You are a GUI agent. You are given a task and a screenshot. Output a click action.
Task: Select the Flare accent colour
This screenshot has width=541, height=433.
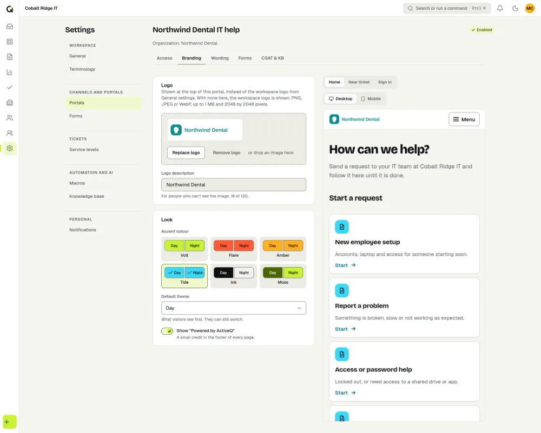234,249
